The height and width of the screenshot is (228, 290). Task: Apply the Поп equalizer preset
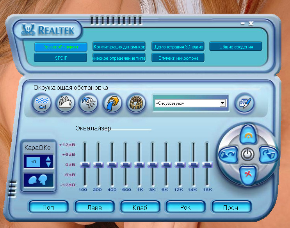pyautogui.click(x=48, y=207)
